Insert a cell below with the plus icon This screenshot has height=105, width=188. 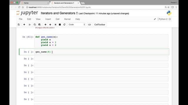click(x=24, y=24)
